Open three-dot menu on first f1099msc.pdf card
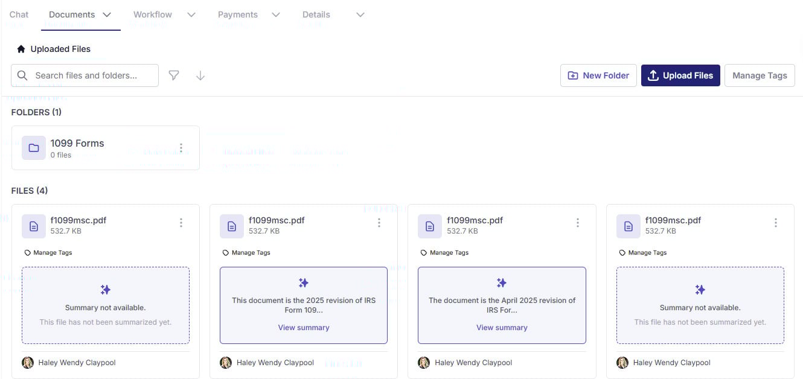803x379 pixels. [x=181, y=223]
